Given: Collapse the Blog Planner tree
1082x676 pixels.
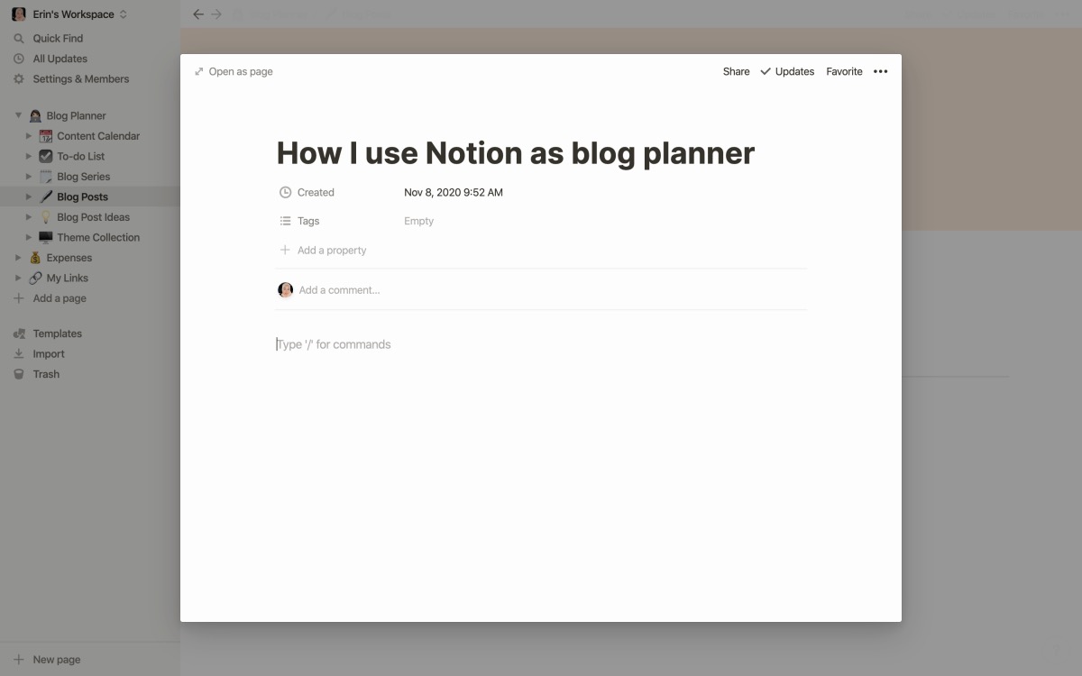Looking at the screenshot, I should pyautogui.click(x=18, y=115).
